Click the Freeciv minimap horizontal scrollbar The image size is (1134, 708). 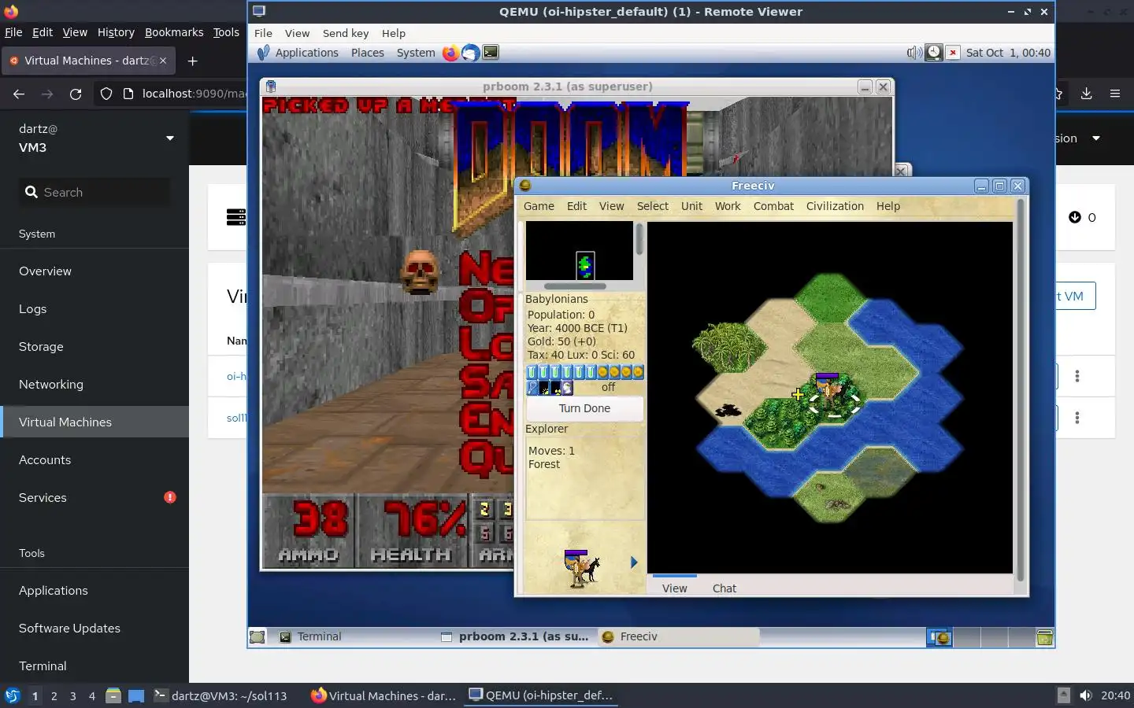[575, 286]
